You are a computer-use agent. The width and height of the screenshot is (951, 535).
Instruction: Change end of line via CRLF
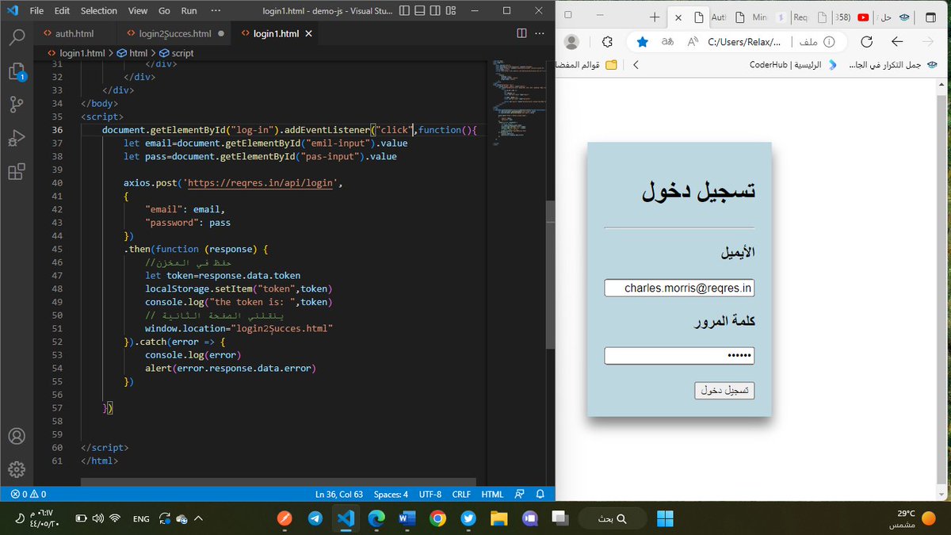[x=461, y=494]
